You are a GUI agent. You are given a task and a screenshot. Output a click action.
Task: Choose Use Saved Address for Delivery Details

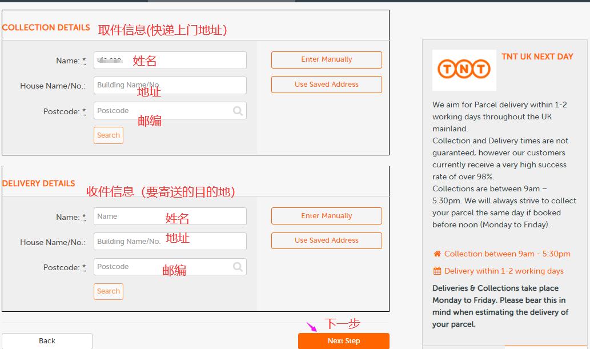pos(326,240)
